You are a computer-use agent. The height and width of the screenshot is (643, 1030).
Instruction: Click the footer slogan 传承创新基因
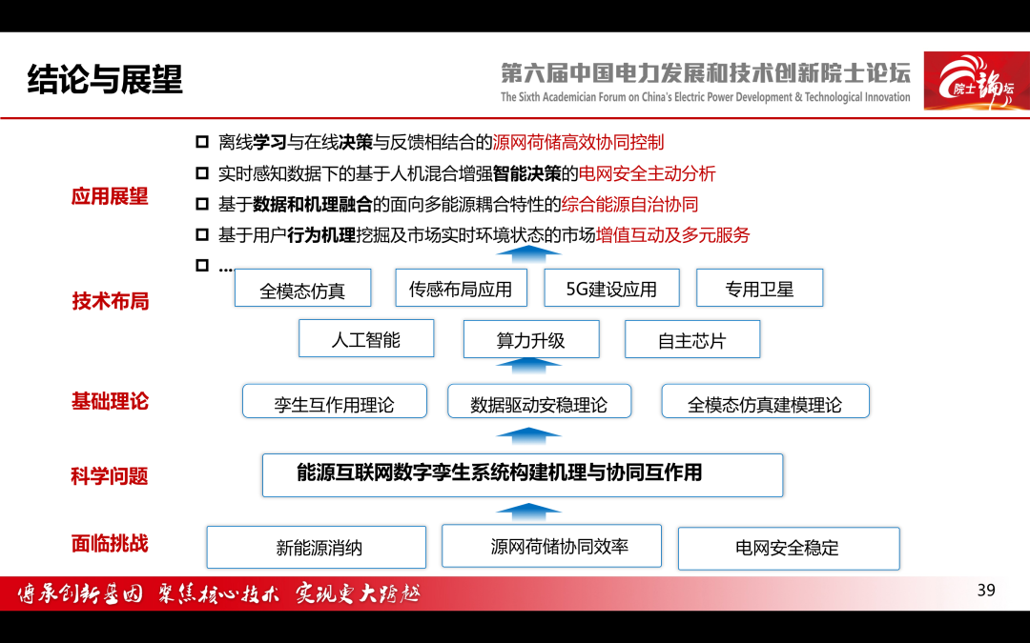(79, 593)
